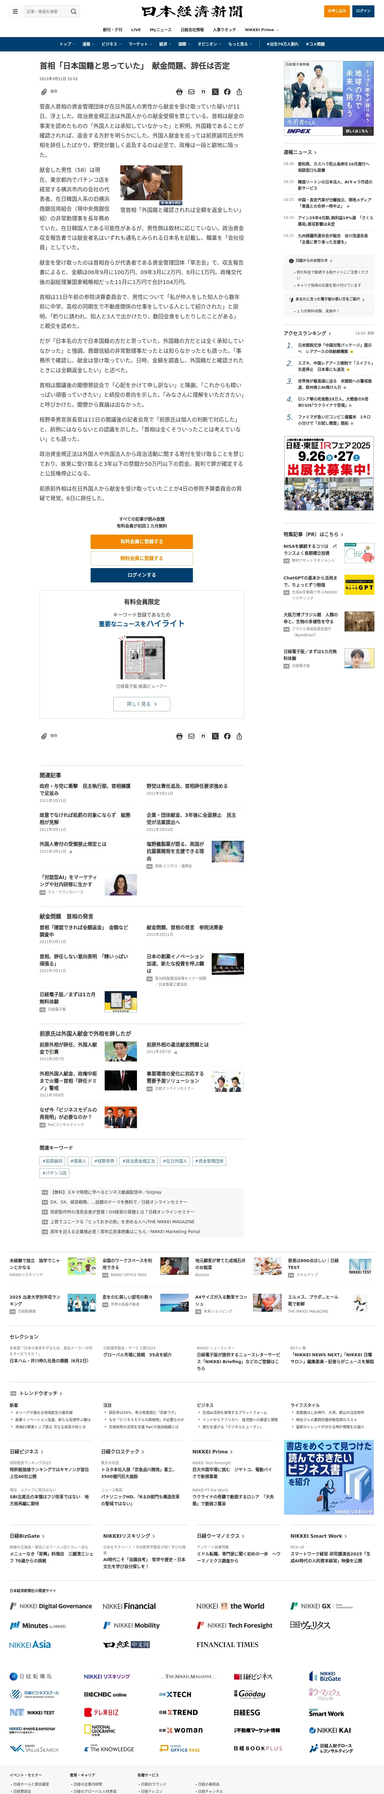Open the NIKKEI Asia logo
This screenshot has width=384, height=1794.
30,1644
